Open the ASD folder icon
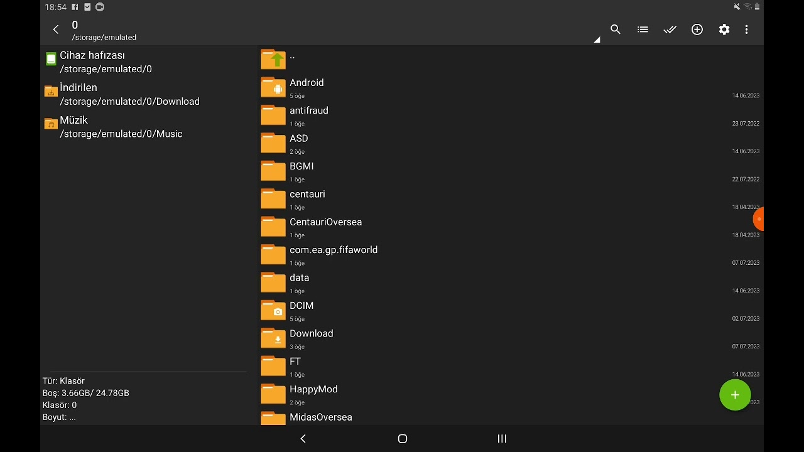Screen dimensions: 804x452 tap(273, 143)
